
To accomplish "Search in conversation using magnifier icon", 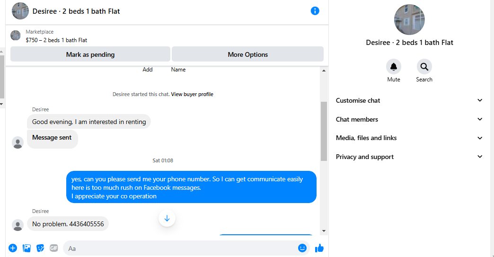I will coord(424,67).
